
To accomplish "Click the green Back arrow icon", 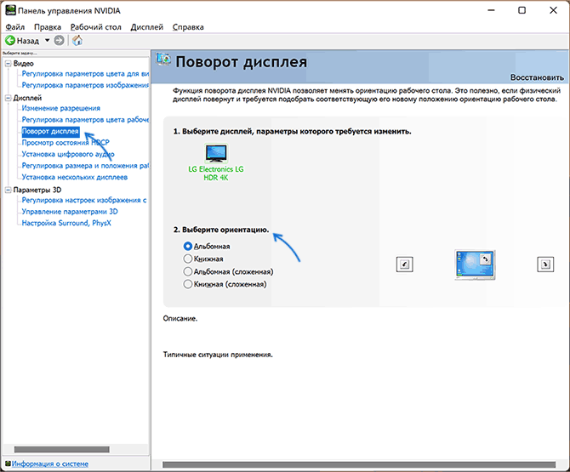I will click(10, 40).
